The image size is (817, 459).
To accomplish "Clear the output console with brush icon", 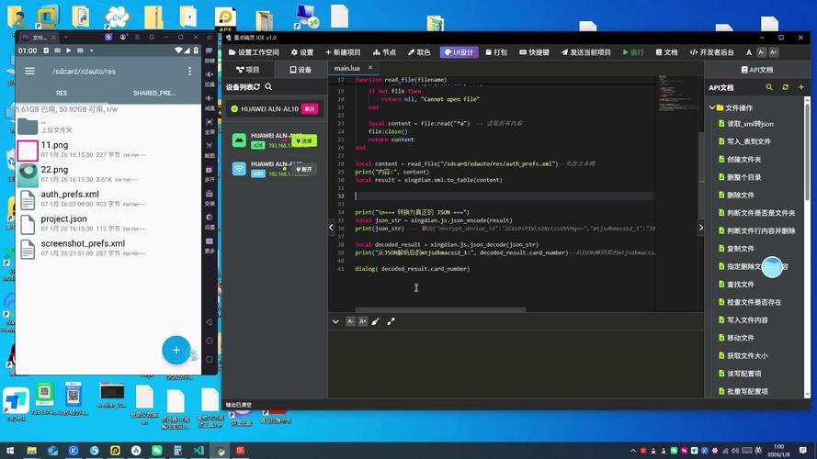I will pyautogui.click(x=376, y=321).
